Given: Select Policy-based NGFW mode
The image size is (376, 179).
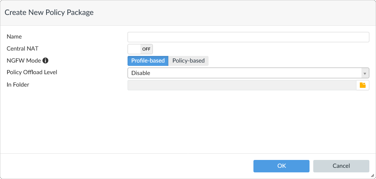Looking at the screenshot, I should coord(189,61).
